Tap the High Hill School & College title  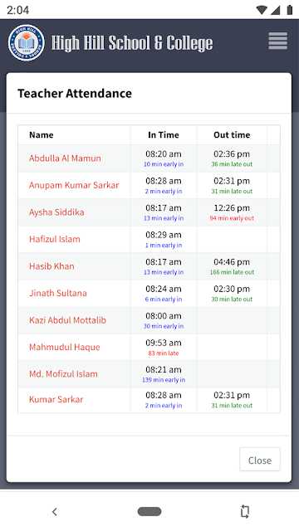coord(132,43)
